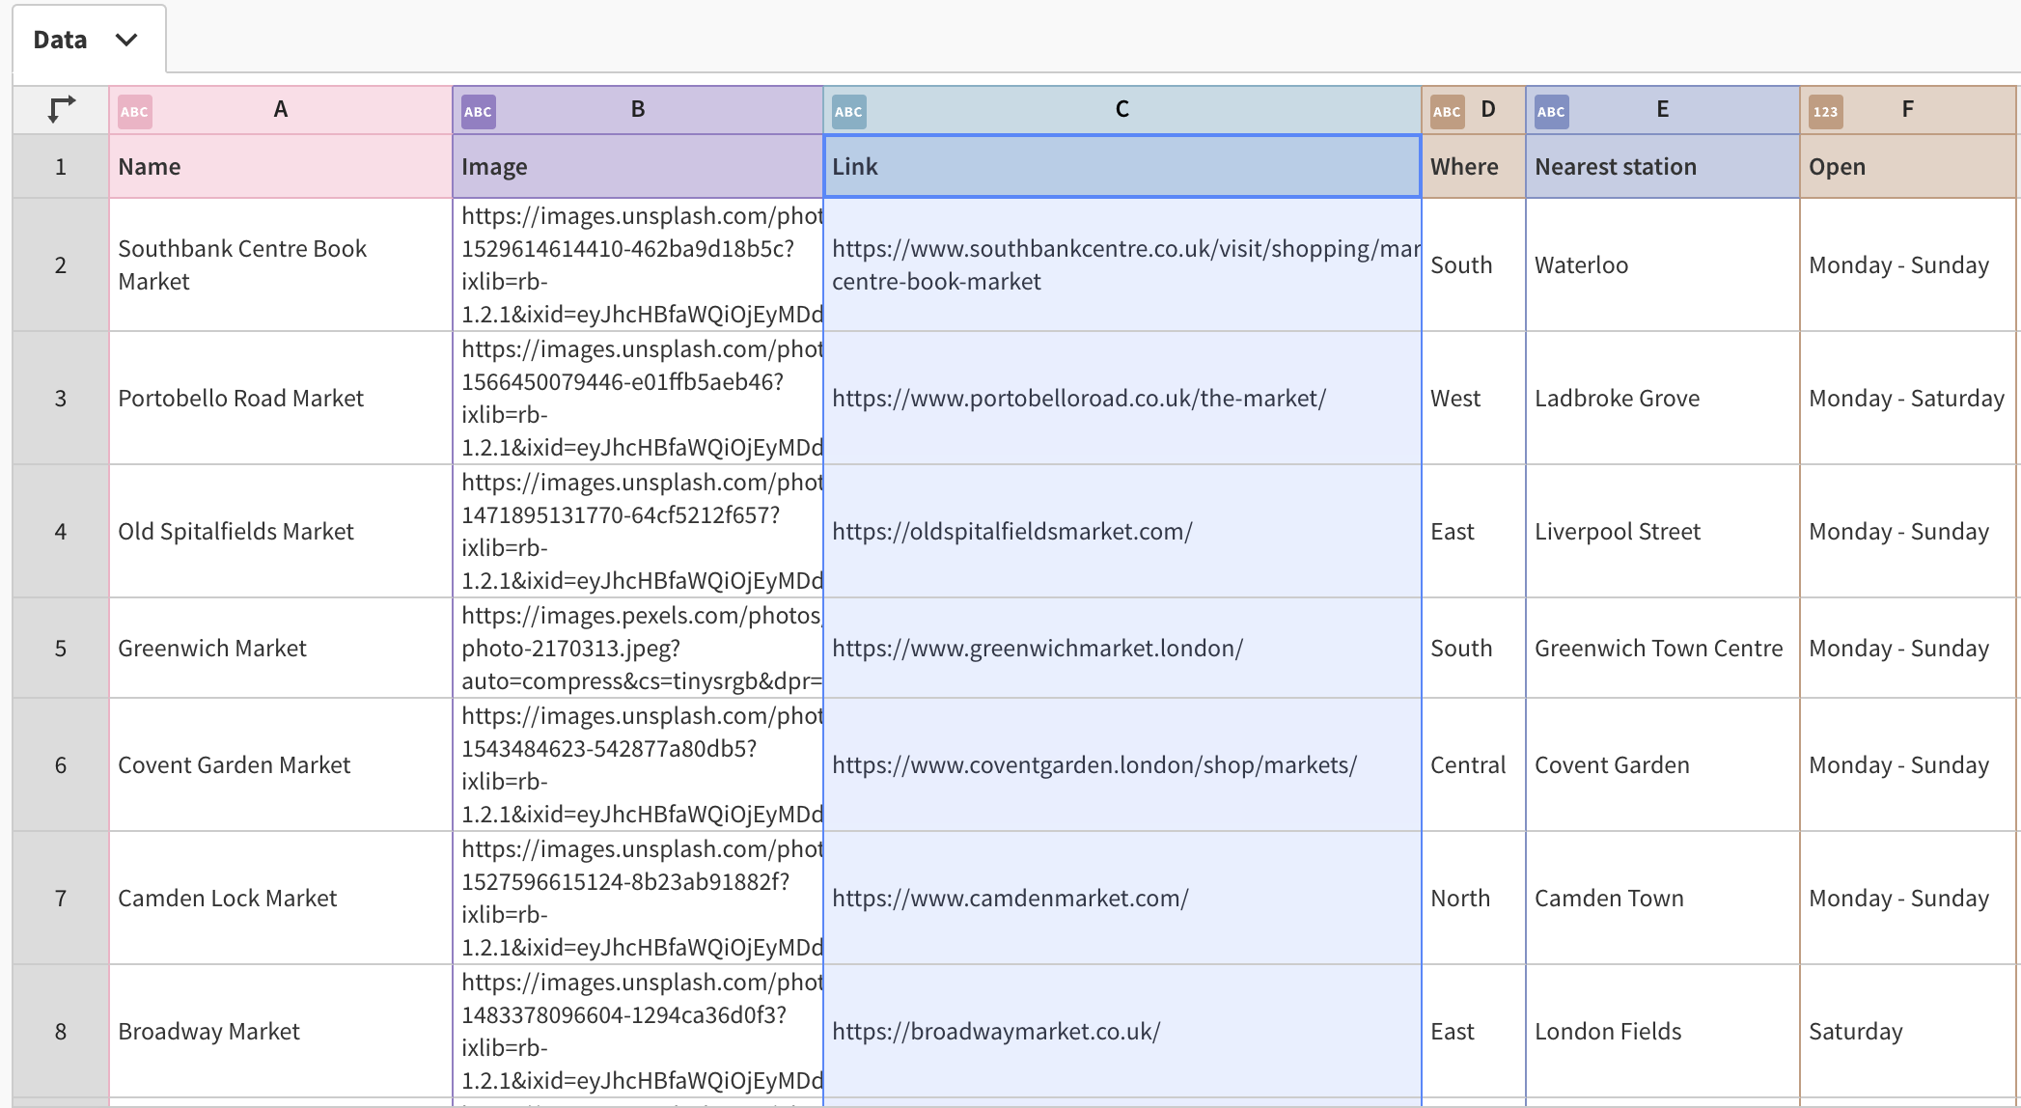Click the southbankcentre.co.uk link cell
2021x1108 pixels.
[x=1122, y=265]
